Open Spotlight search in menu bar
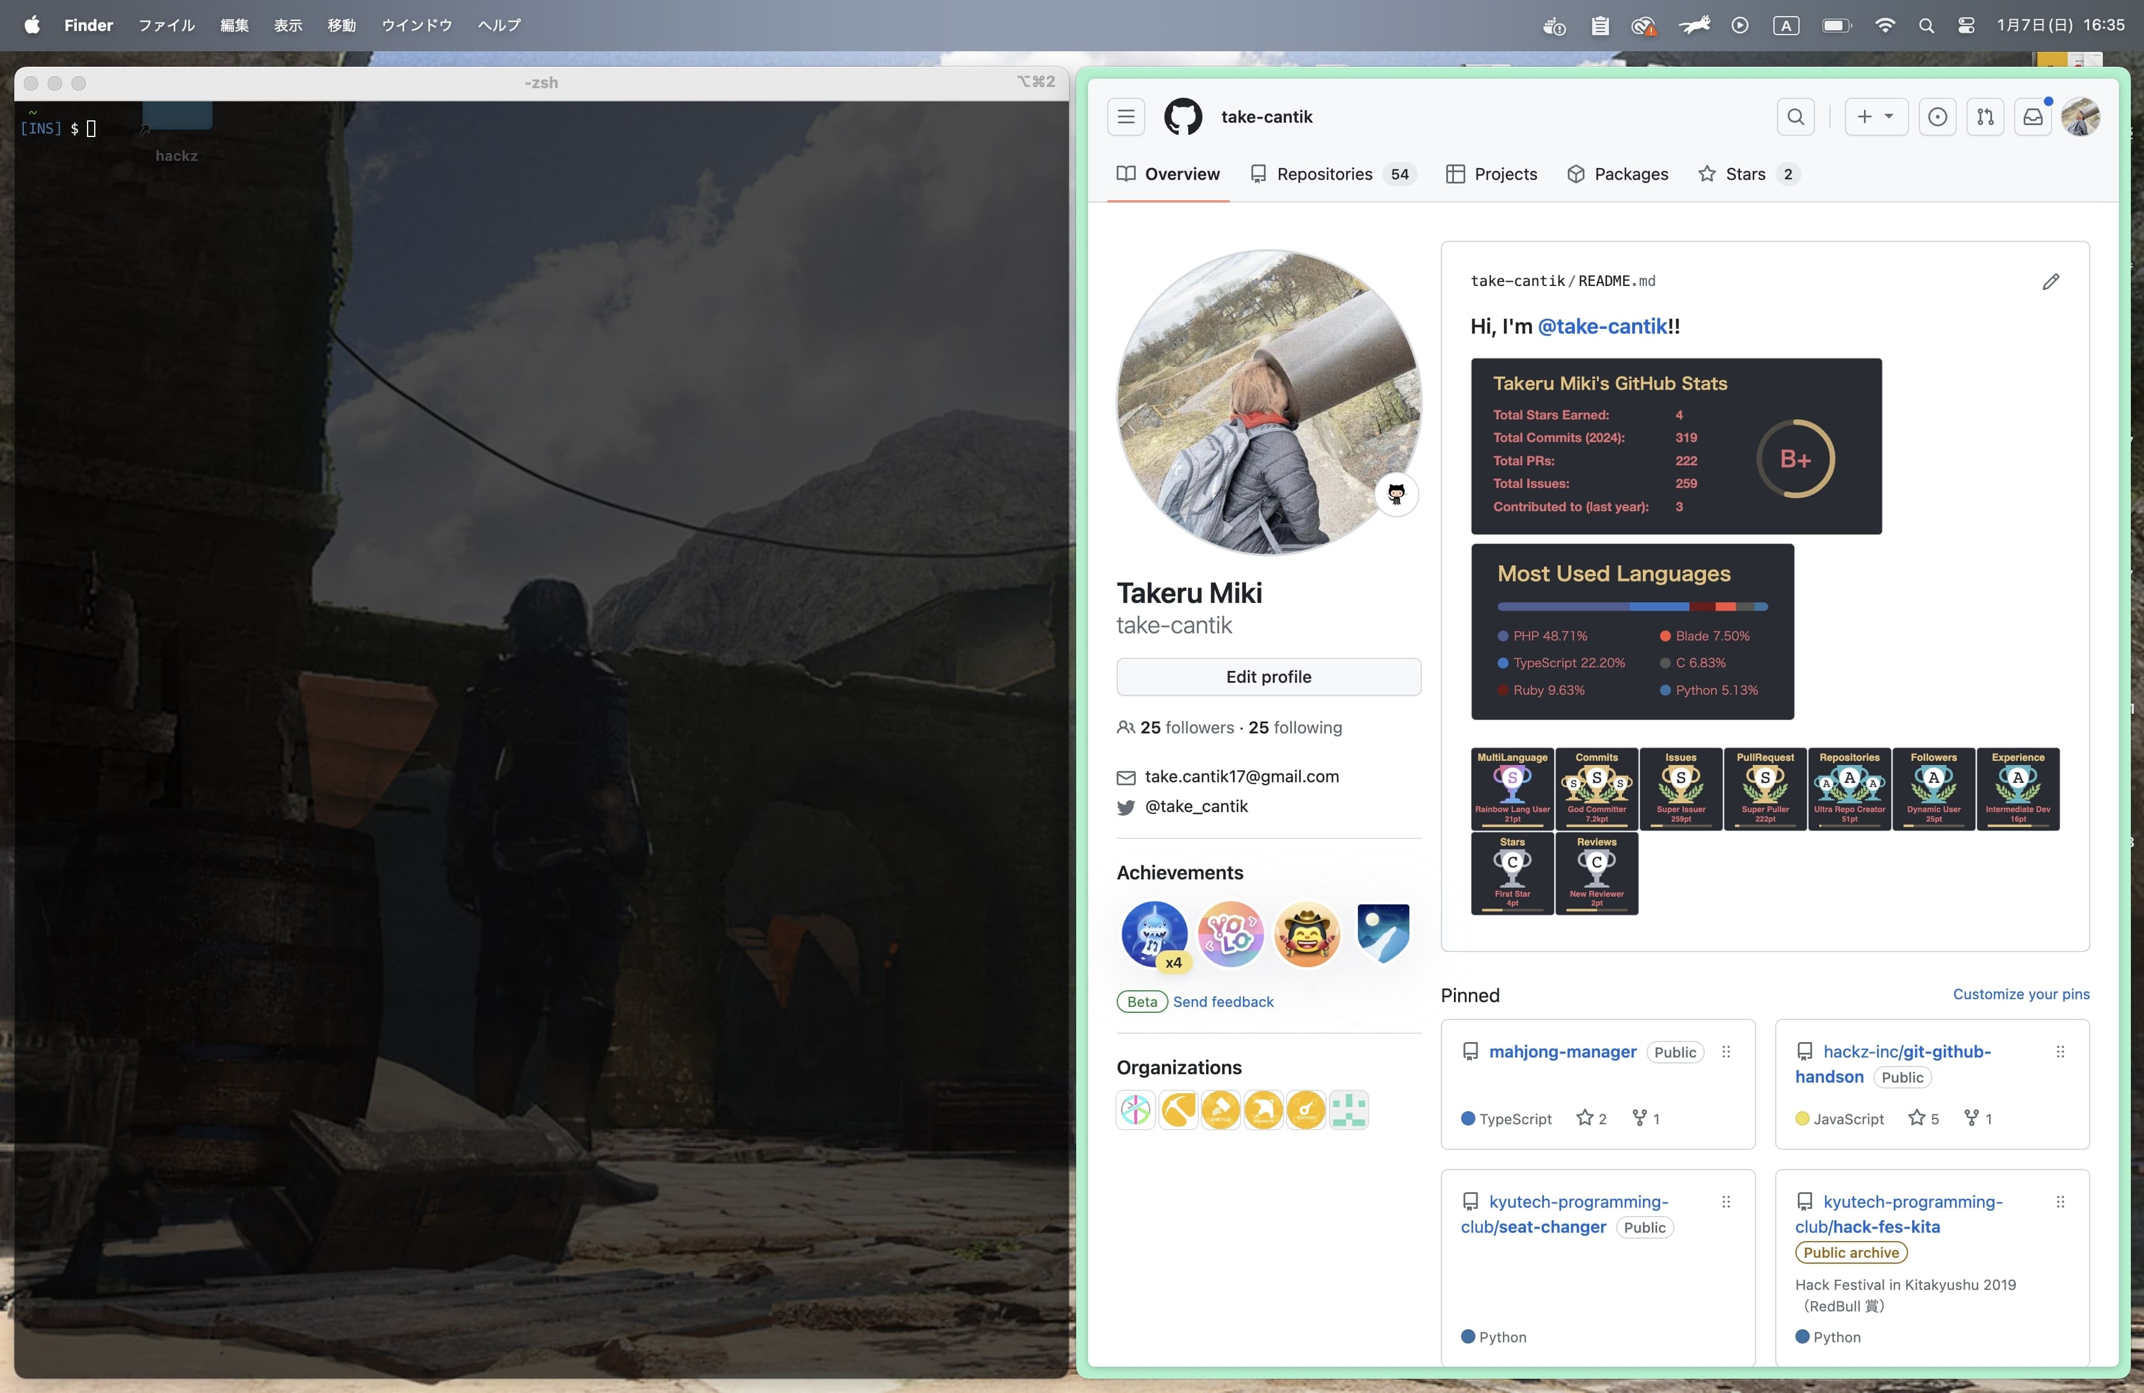The width and height of the screenshot is (2144, 1393). point(1925,25)
